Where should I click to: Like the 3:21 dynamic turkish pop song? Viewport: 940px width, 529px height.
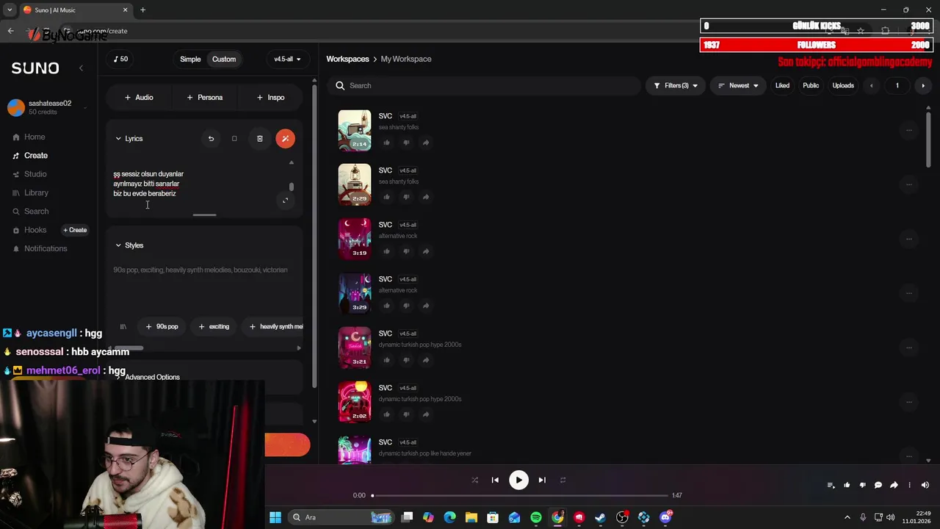(387, 360)
